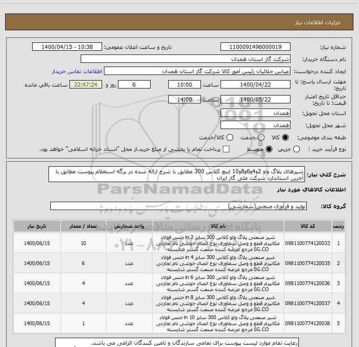Click price validity time 14:00
Image resolution: width=359 pixels, height=347 pixels.
pos(185,99)
